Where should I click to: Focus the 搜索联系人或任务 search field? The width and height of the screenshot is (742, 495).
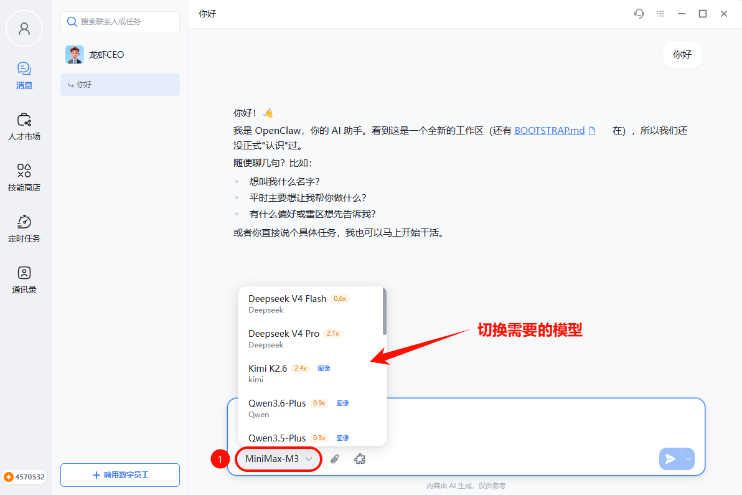click(120, 22)
